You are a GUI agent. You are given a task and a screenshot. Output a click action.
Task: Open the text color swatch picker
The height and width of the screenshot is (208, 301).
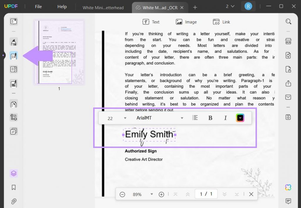240,117
